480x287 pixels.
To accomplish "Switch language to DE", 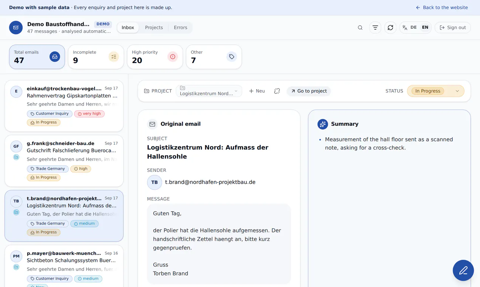I will 413,28.
